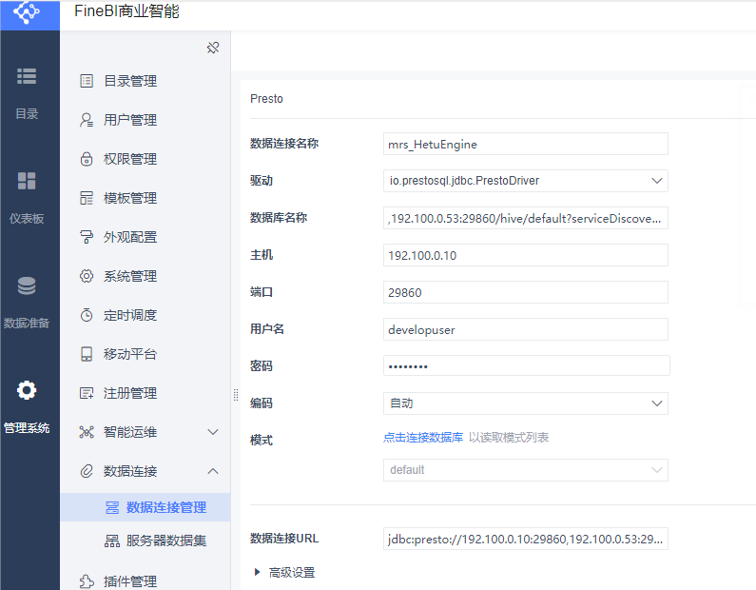The height and width of the screenshot is (590, 756).
Task: Open the 数据准备 database icon
Action: (27, 285)
